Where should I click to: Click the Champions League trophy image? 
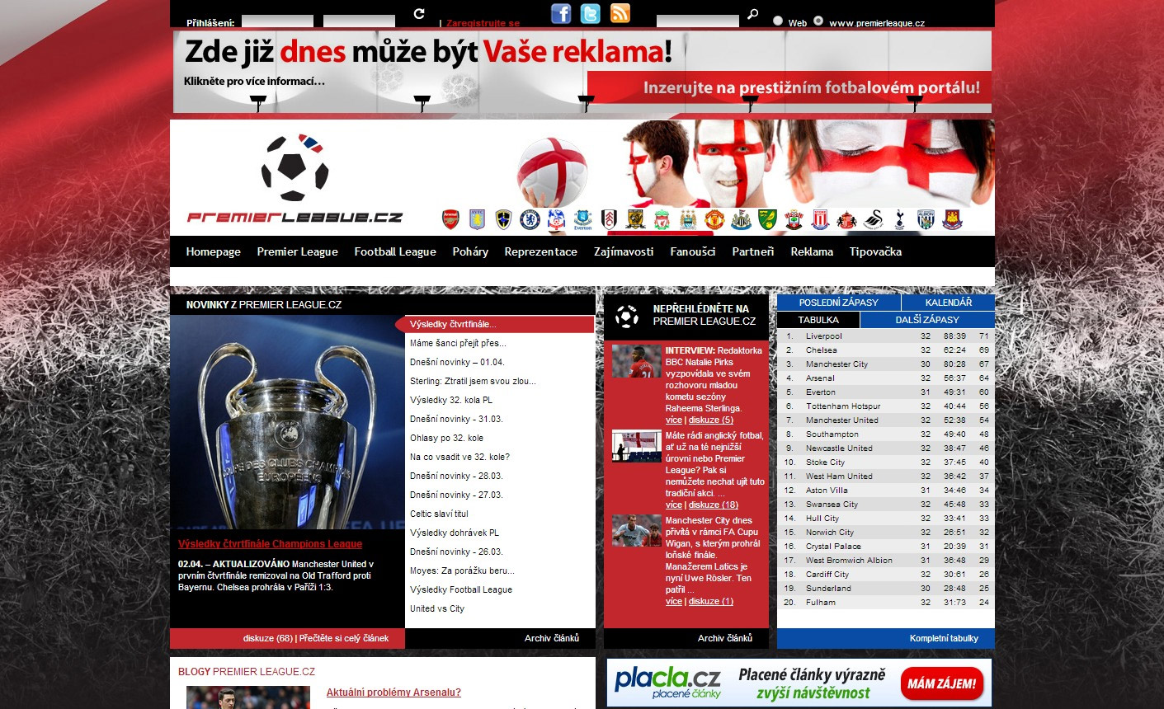[287, 422]
